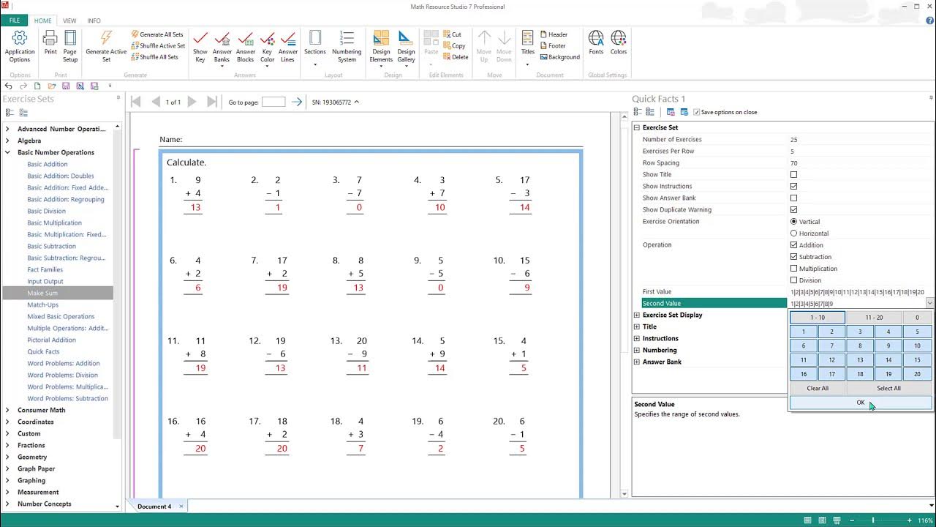Click Shuffle Active Set
This screenshot has width=936, height=527.
click(x=158, y=45)
